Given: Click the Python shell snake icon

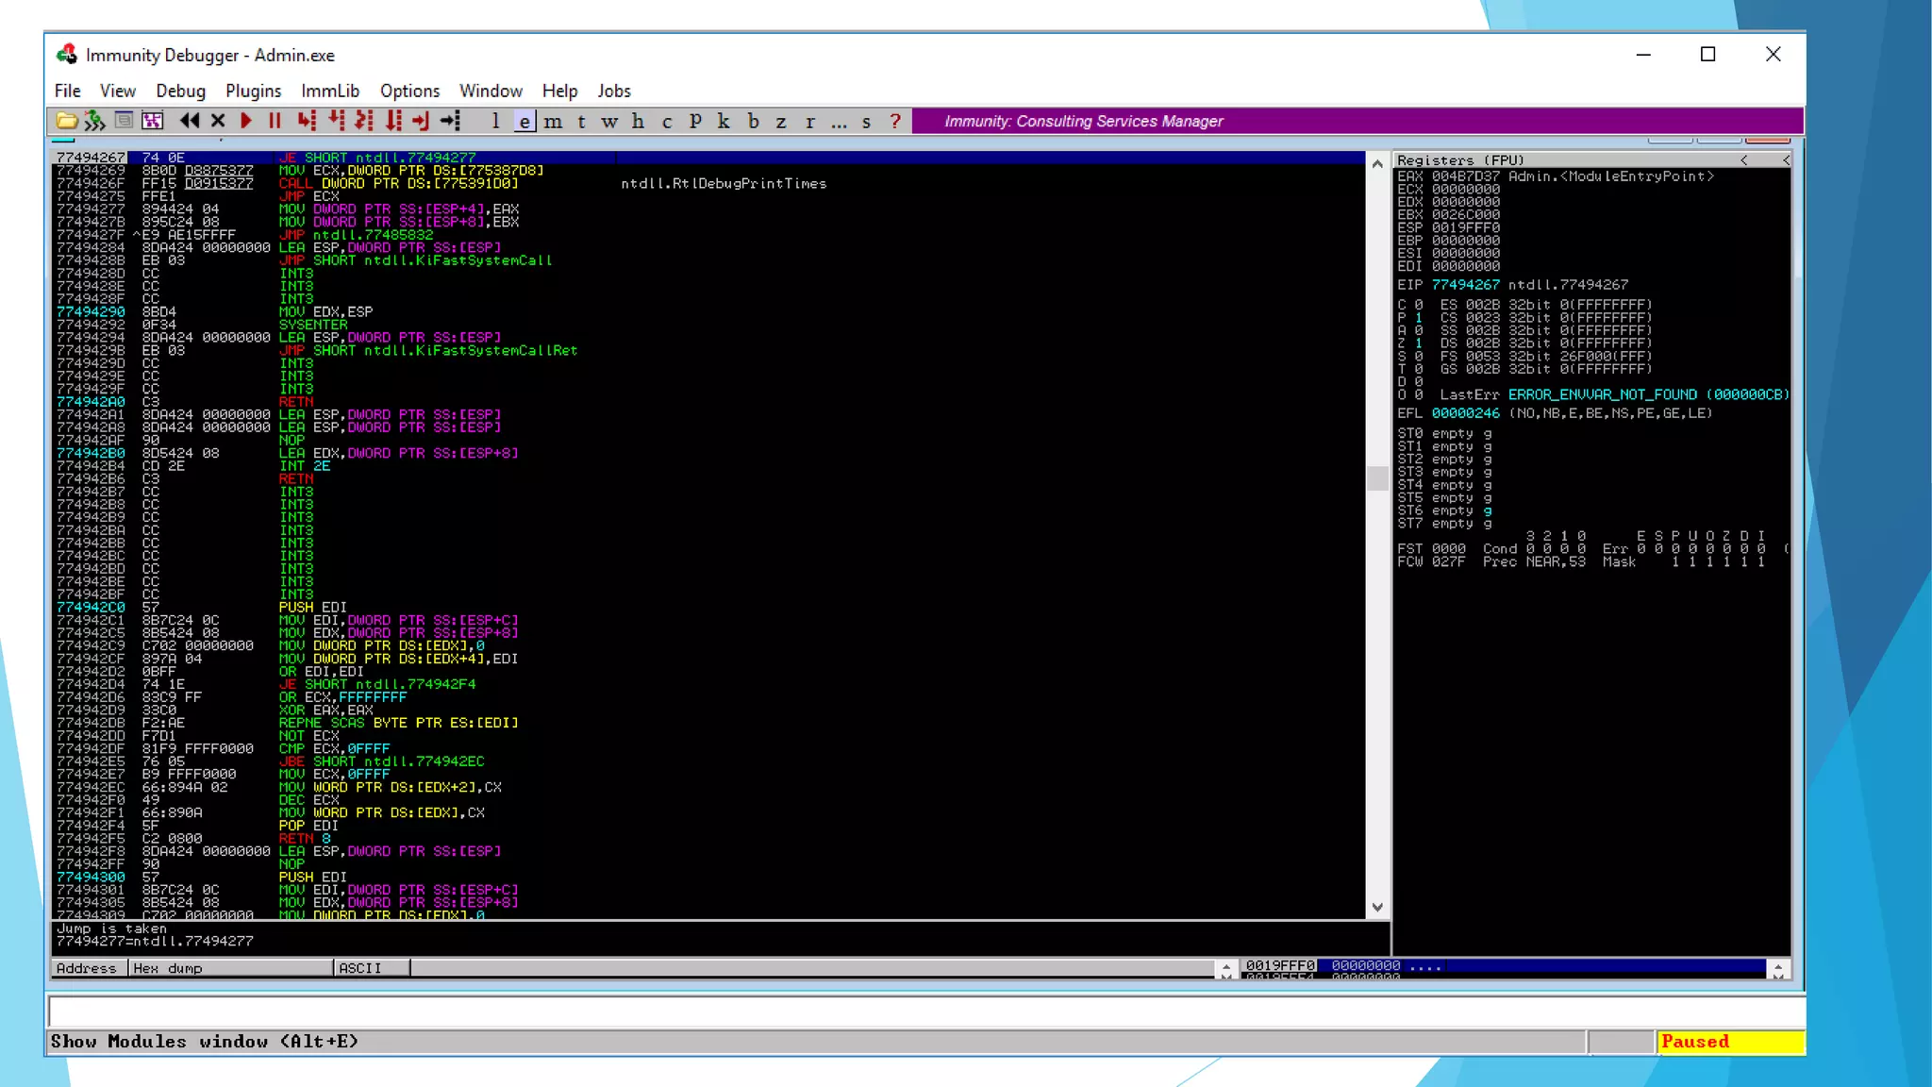Looking at the screenshot, I should click(x=94, y=121).
